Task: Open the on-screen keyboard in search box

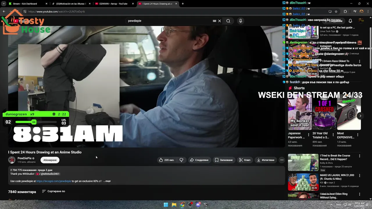Action: 214,21
